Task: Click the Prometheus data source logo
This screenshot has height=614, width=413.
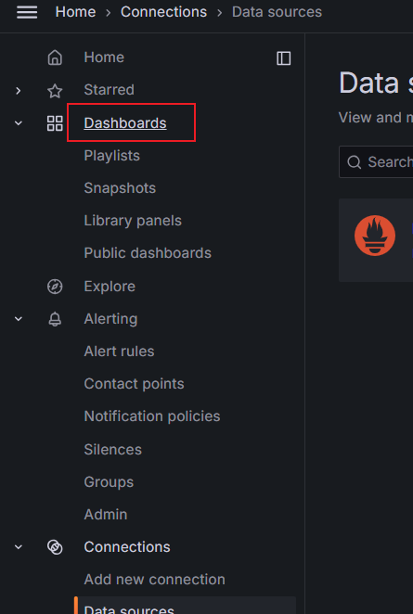Action: tap(375, 236)
